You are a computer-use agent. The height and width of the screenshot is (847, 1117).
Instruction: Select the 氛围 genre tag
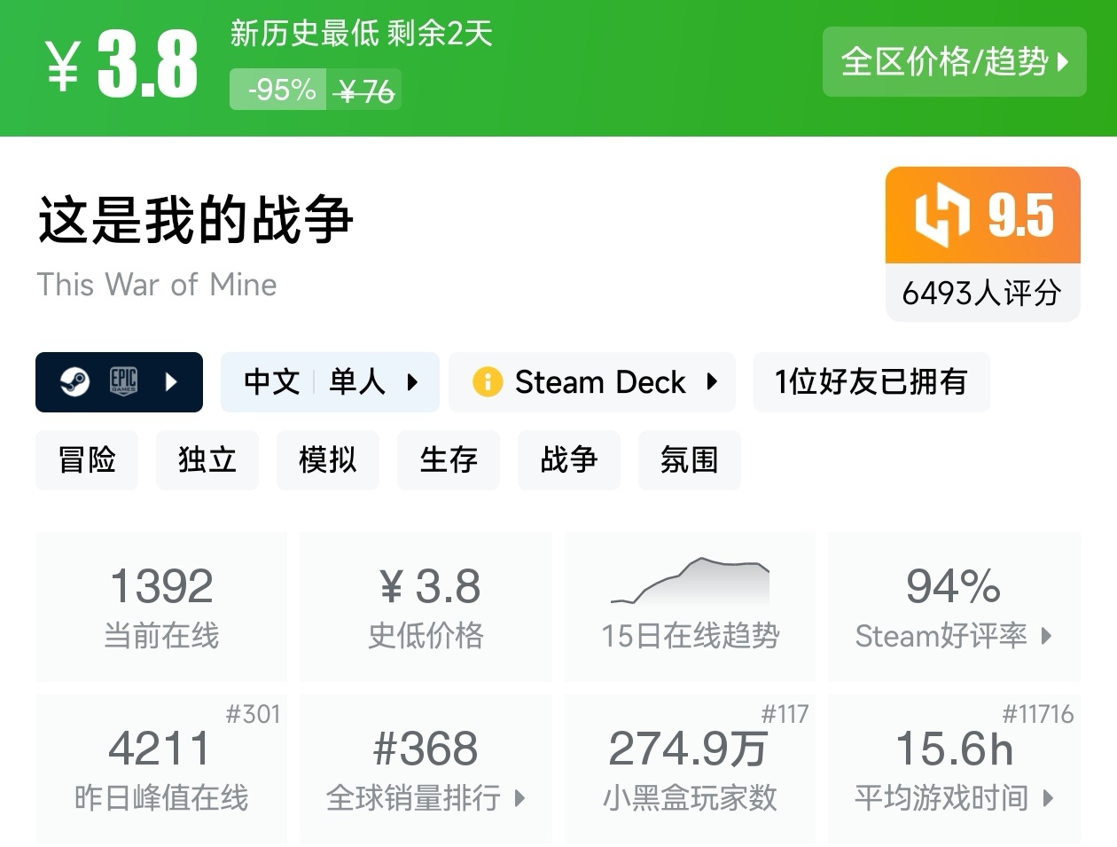pyautogui.click(x=689, y=460)
